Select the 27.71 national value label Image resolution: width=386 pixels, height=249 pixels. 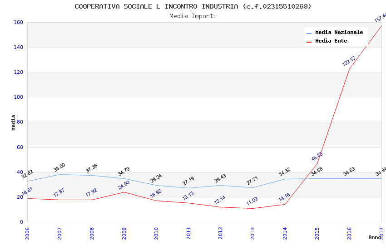pos(252,180)
